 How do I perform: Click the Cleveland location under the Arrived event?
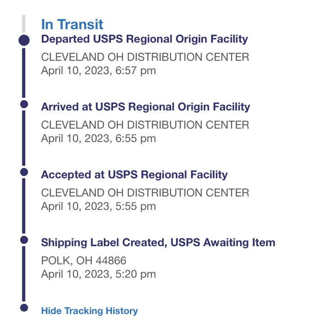145,125
